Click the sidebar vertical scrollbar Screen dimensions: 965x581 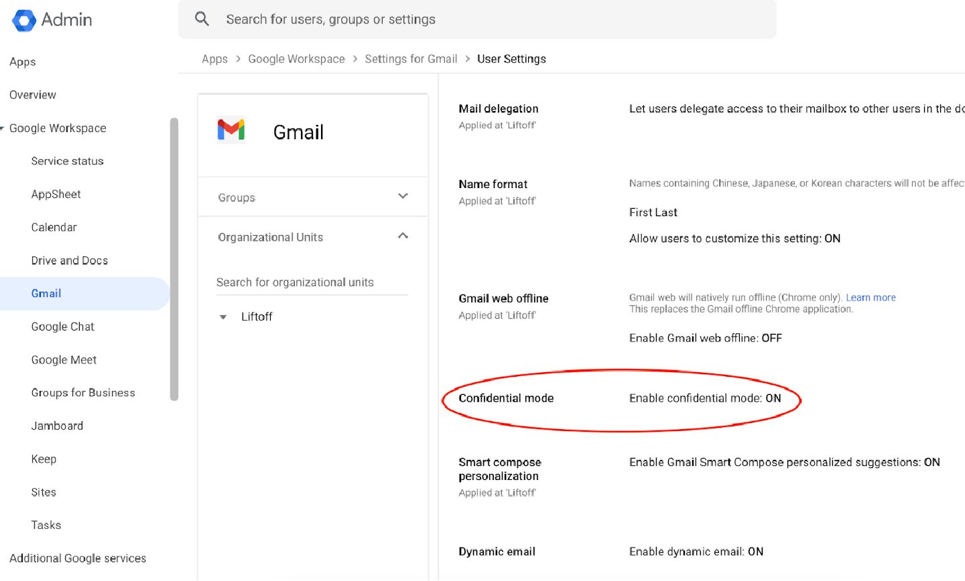coord(174,259)
